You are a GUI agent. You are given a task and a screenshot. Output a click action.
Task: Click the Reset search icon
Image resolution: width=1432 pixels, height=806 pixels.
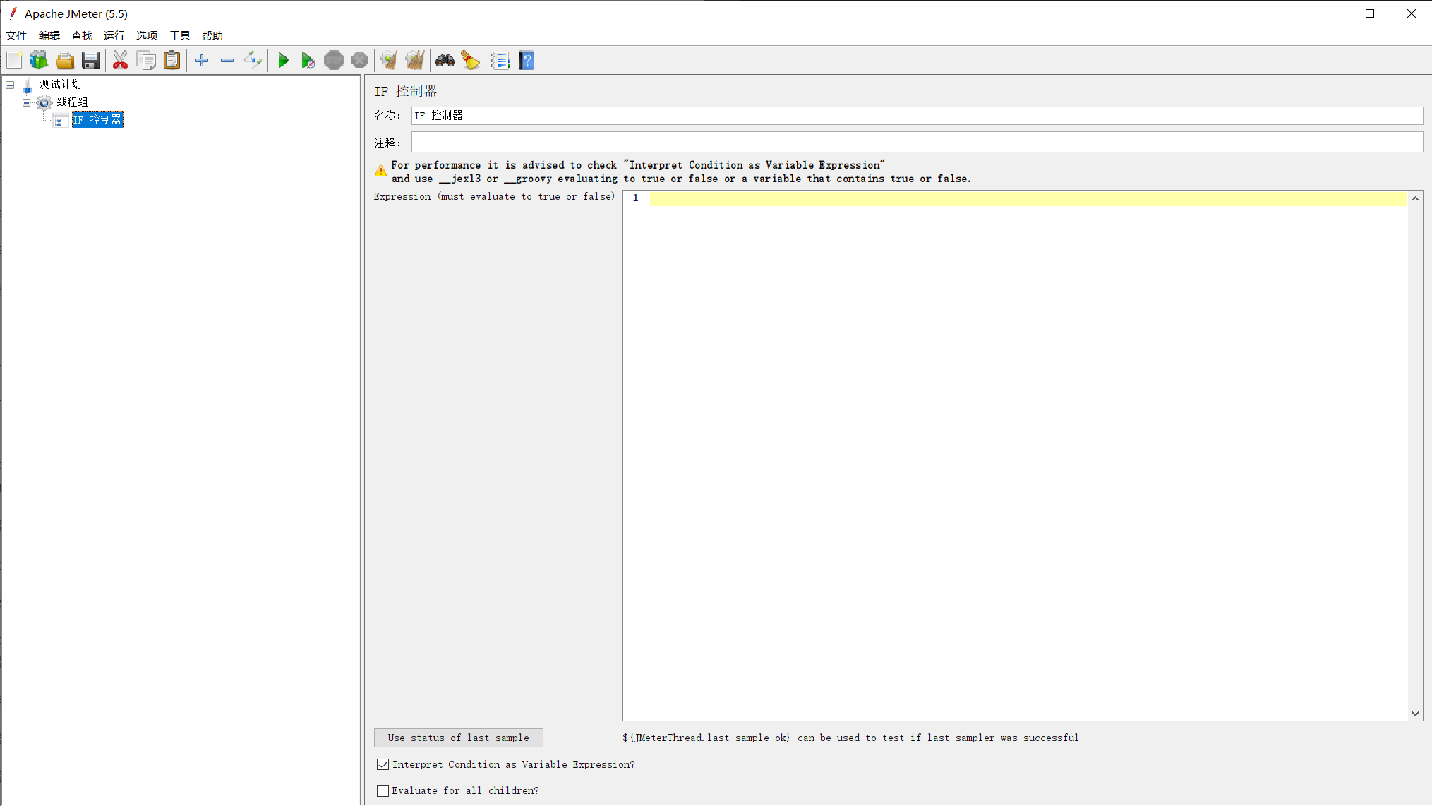[x=471, y=61]
